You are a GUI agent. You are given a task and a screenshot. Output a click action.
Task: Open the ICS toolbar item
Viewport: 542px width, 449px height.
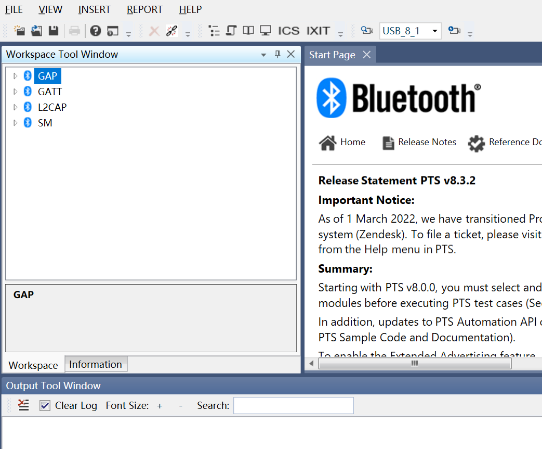[288, 31]
